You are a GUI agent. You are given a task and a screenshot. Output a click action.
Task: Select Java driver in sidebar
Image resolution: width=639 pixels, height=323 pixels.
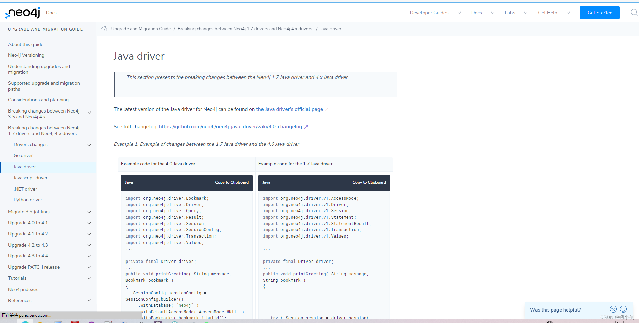pos(25,167)
